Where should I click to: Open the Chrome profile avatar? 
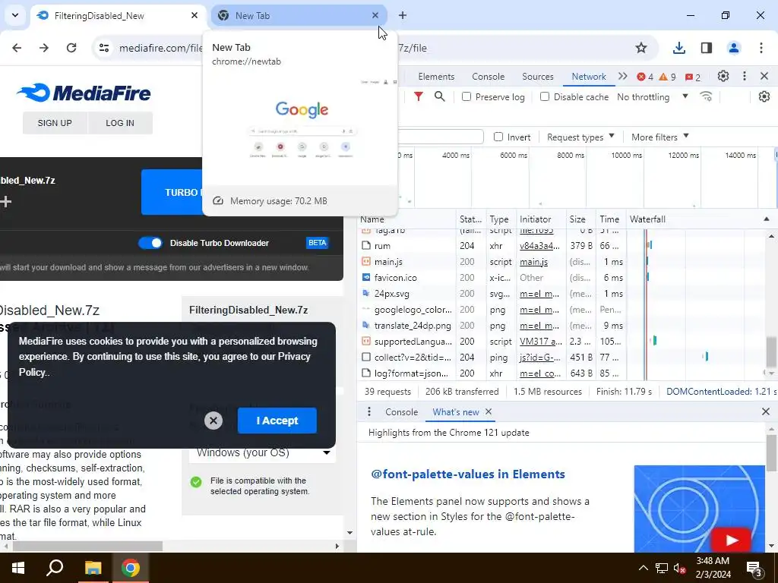coord(734,48)
